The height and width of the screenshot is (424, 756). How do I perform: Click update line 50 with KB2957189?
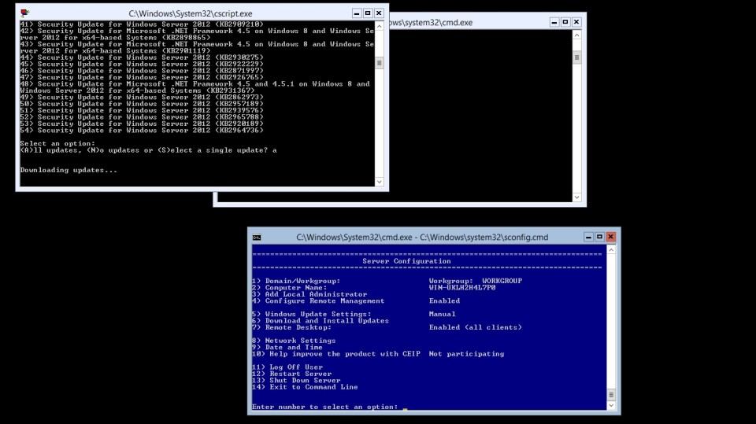pyautogui.click(x=142, y=104)
